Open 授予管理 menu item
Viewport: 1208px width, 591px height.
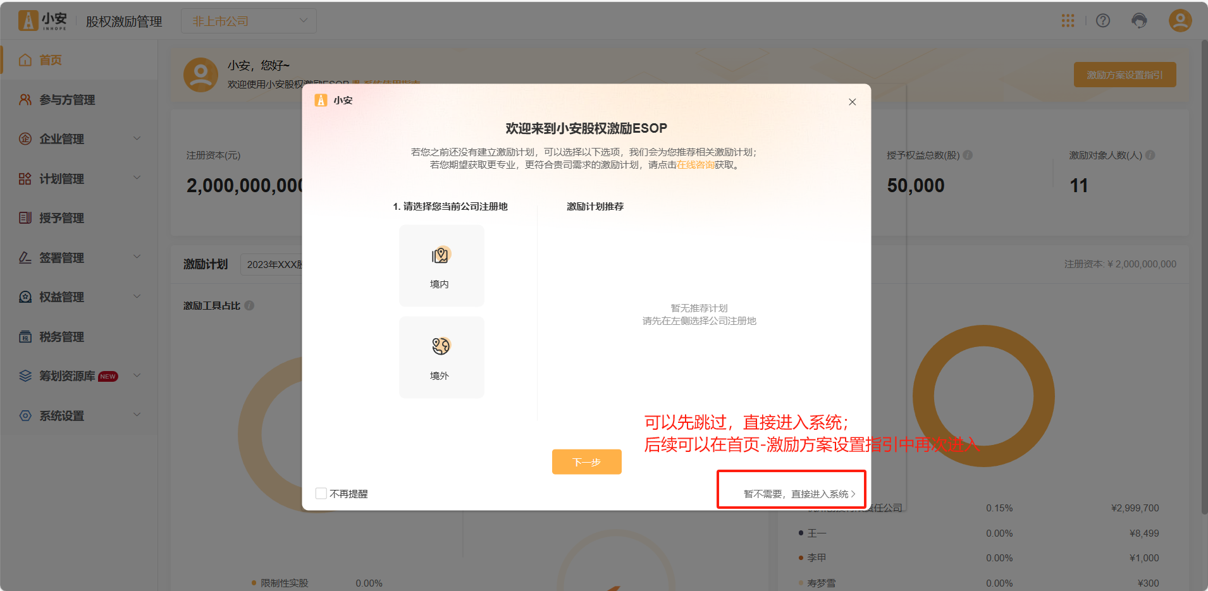coord(78,218)
